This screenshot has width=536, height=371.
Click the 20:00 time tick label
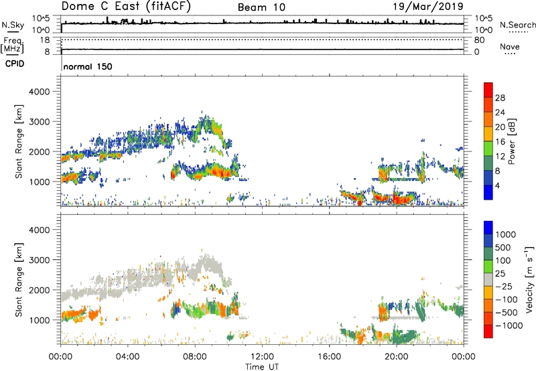coord(396,357)
